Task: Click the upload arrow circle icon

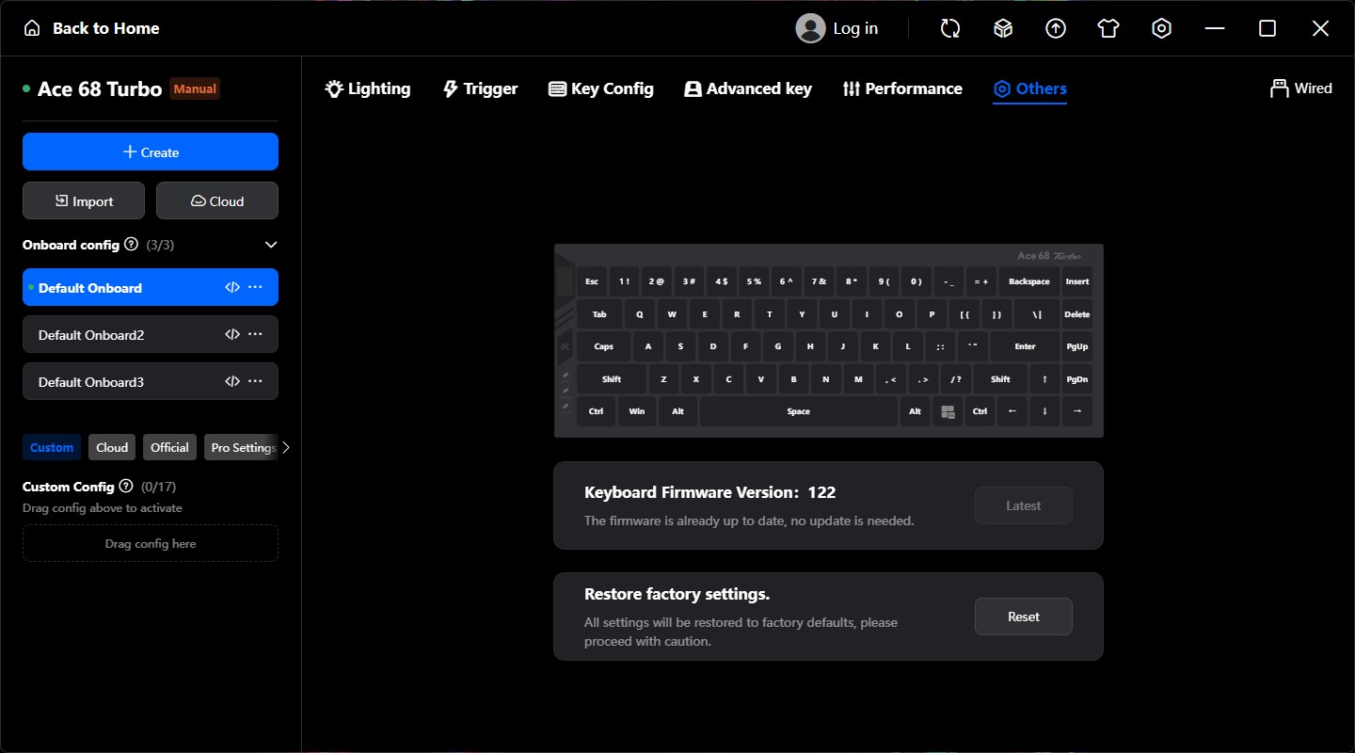Action: (x=1056, y=28)
